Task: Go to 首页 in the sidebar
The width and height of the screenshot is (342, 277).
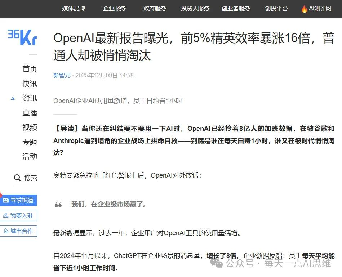Action: pos(30,69)
